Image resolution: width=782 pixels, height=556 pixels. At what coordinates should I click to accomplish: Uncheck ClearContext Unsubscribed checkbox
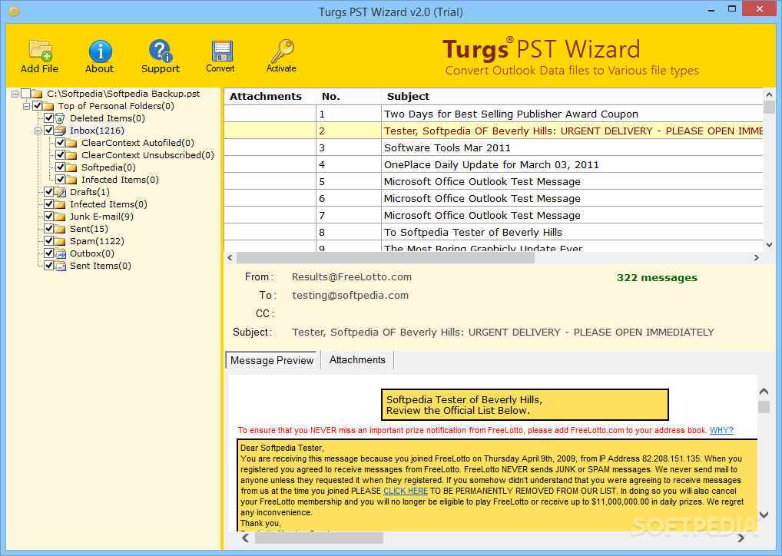[x=61, y=155]
